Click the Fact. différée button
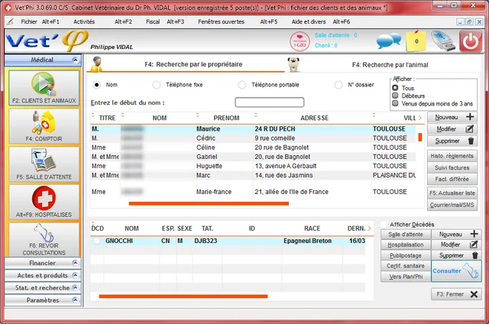This screenshot has height=324, width=489. [x=452, y=180]
